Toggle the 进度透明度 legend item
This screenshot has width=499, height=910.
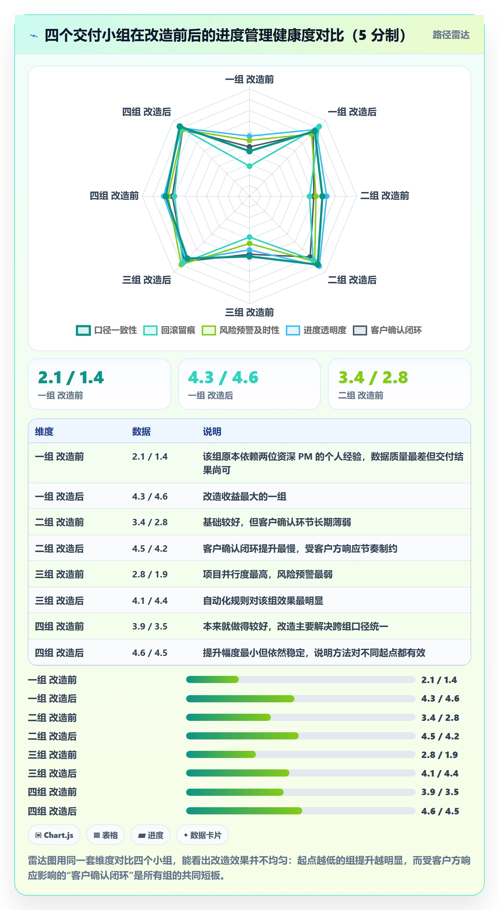pos(316,330)
